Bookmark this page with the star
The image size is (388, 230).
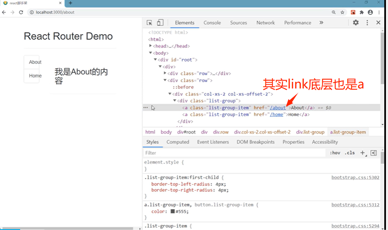pos(342,12)
